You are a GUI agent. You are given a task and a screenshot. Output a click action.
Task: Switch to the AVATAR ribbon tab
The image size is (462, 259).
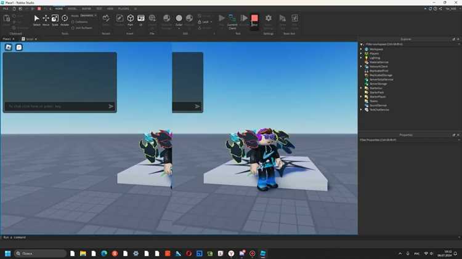pos(86,9)
